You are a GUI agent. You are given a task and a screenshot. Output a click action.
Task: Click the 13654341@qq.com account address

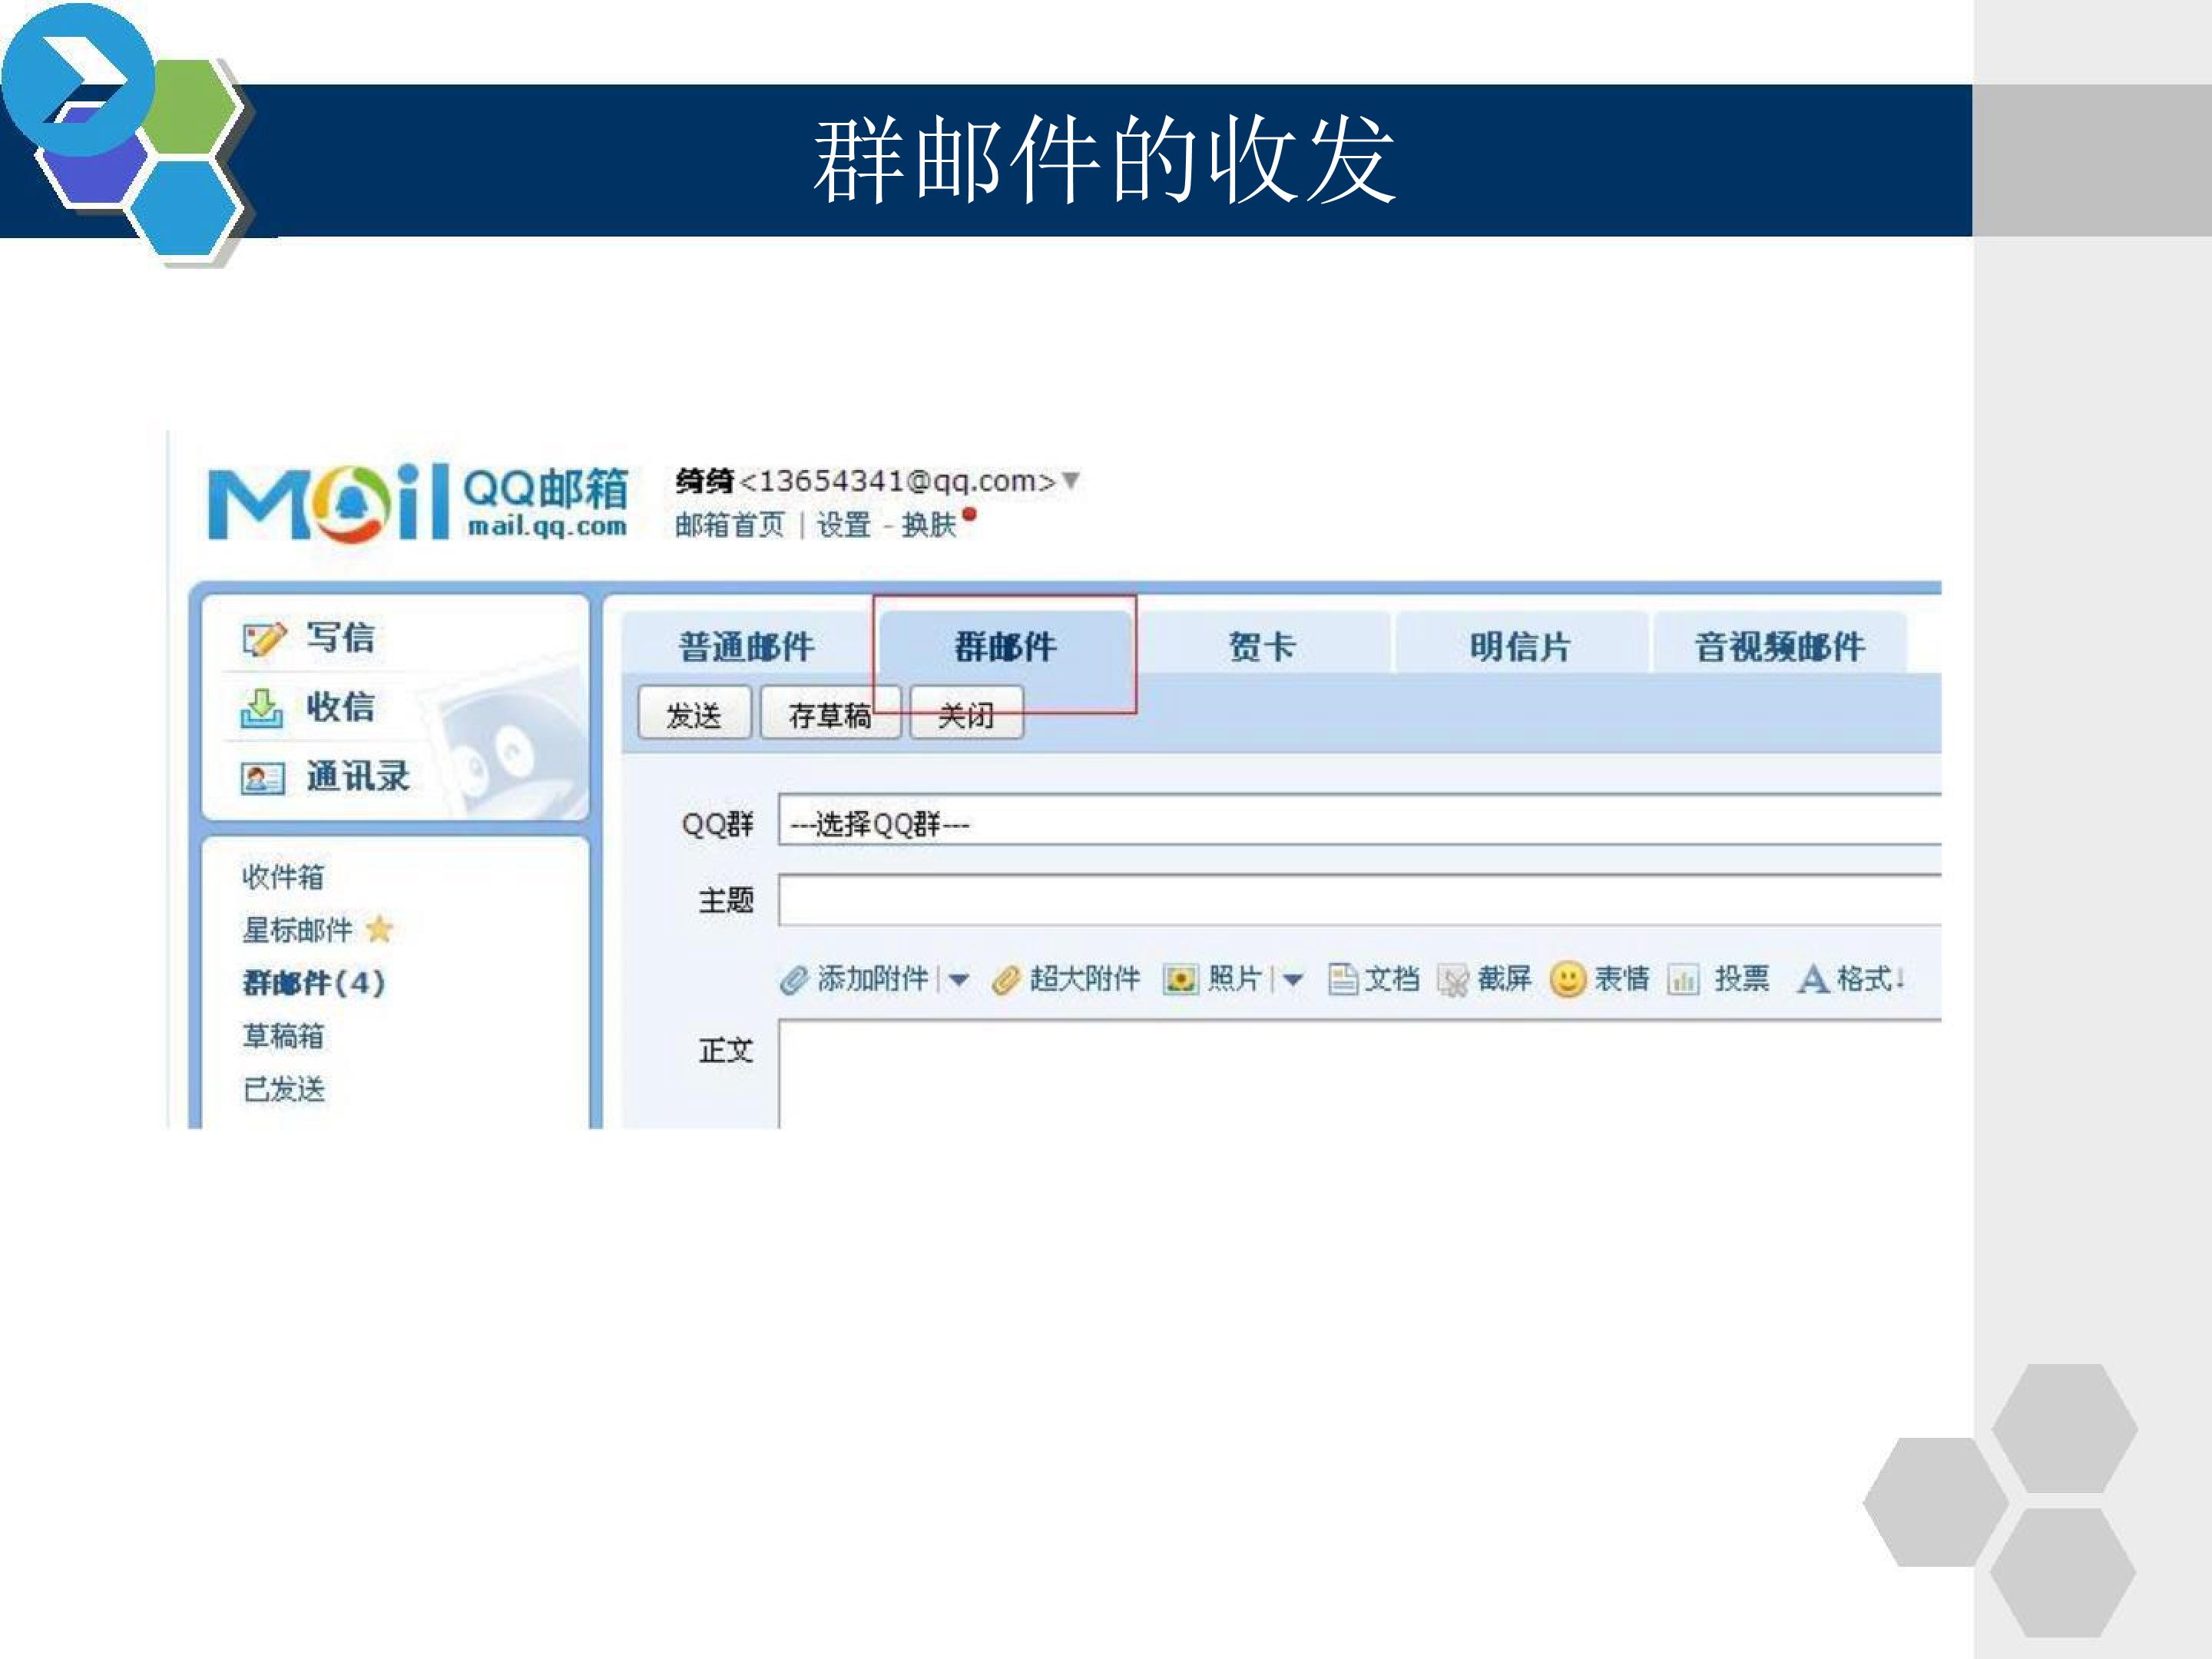(897, 481)
